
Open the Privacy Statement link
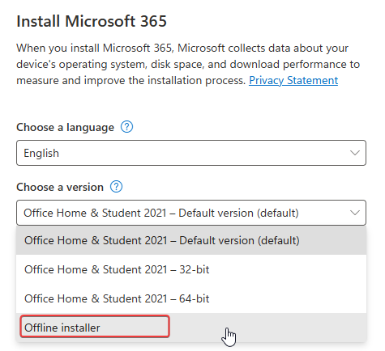click(293, 80)
